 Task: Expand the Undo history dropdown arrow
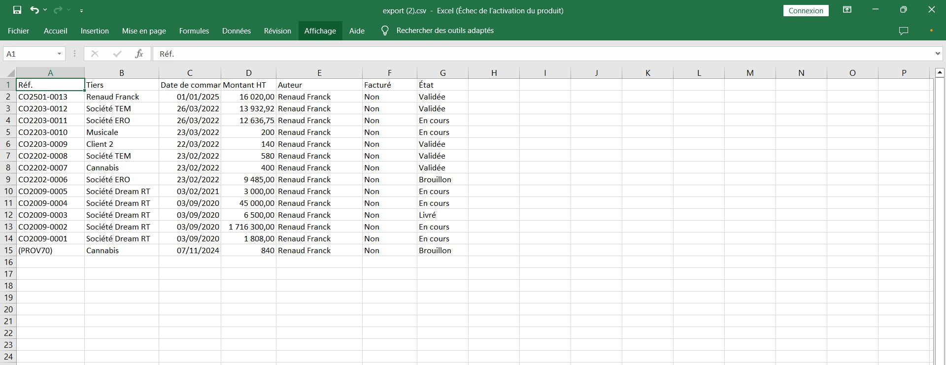tap(45, 10)
